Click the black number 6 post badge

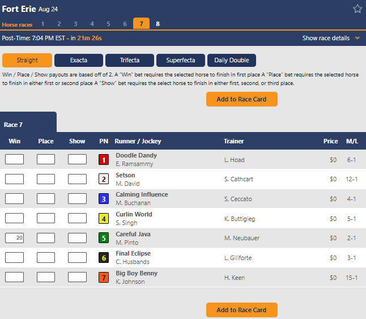(104, 258)
